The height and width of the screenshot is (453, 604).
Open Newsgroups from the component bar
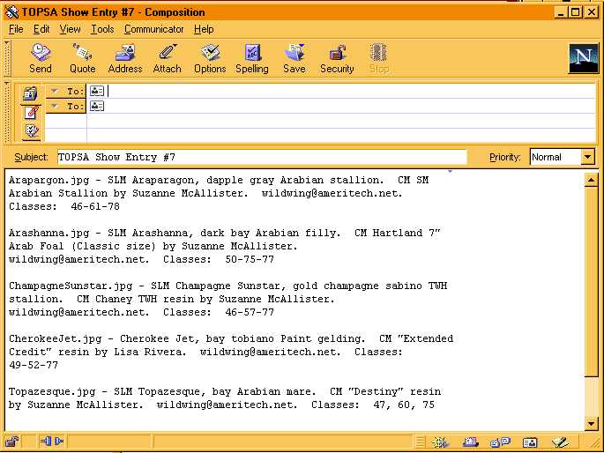point(500,442)
